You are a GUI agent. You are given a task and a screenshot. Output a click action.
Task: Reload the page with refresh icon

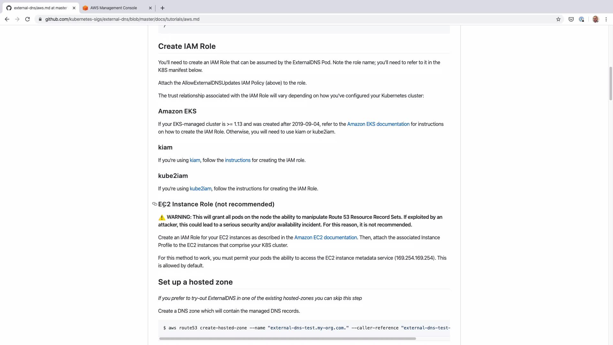tap(27, 19)
